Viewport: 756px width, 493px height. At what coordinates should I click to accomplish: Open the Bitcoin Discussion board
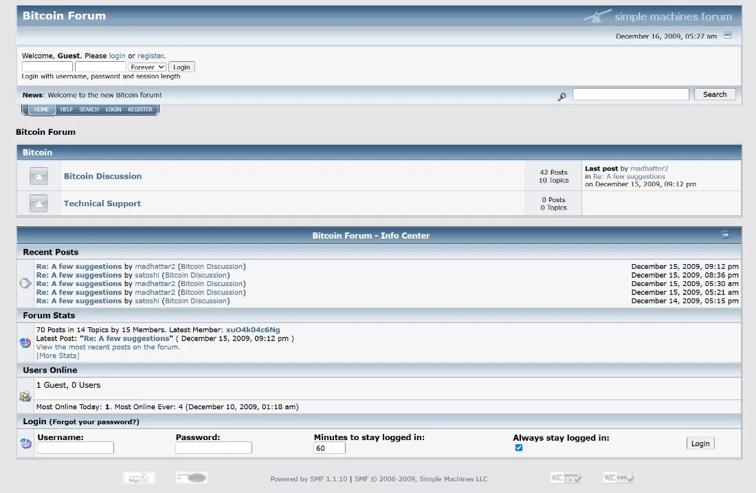click(x=102, y=176)
